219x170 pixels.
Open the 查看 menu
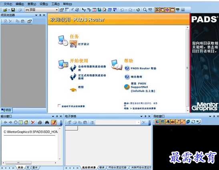(x=32, y=4)
